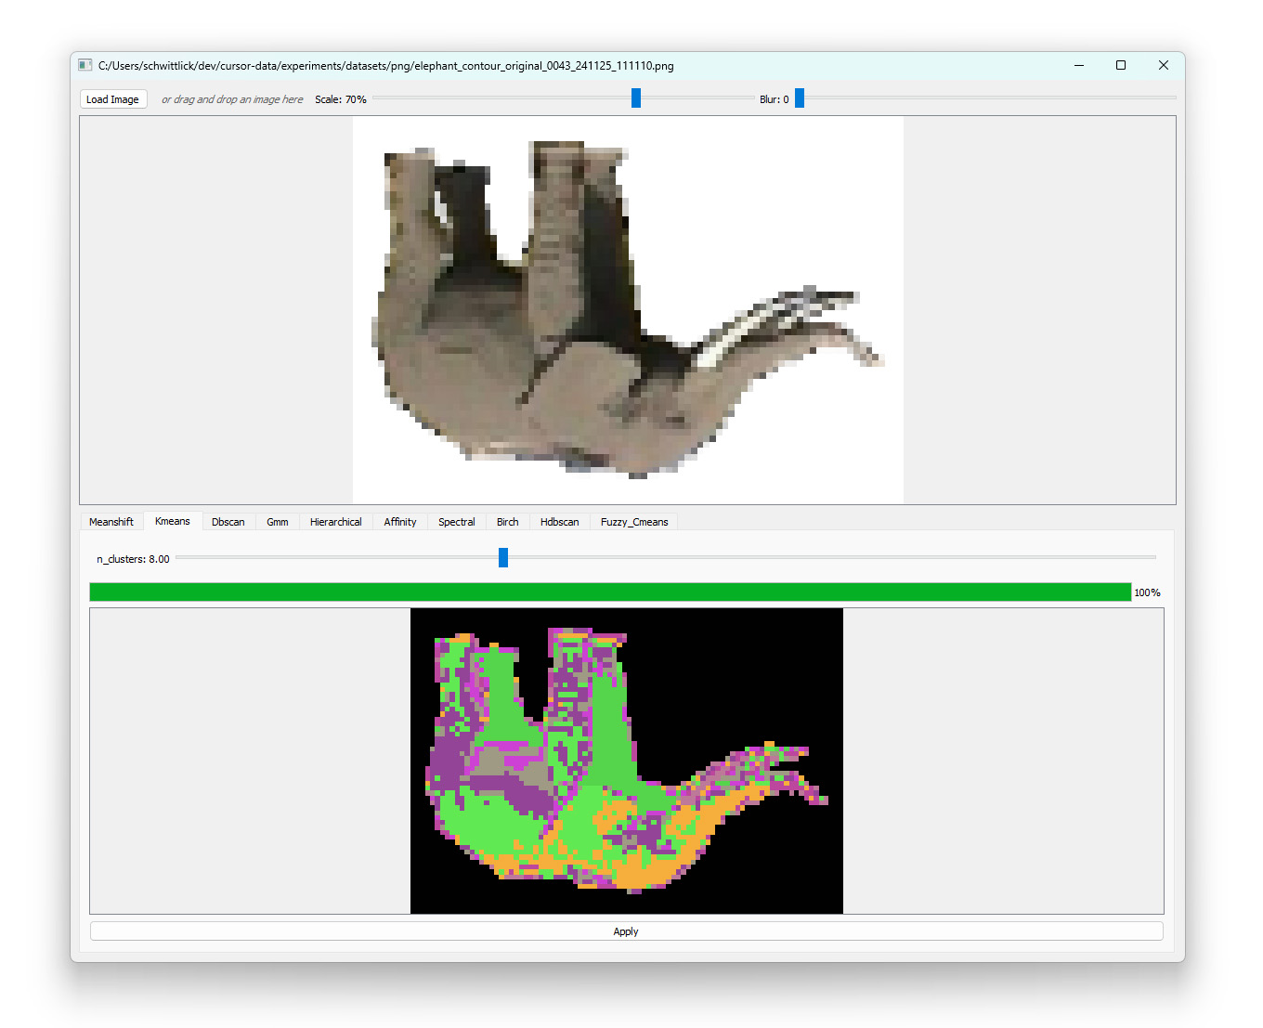
Task: Select the Kmeans tab
Action: point(173,521)
